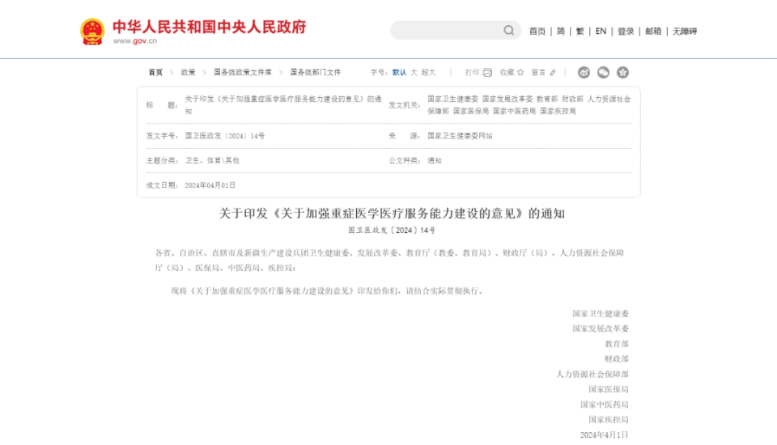Image resolution: width=777 pixels, height=445 pixels.
Task: Click the search magnifier icon
Action: (508, 31)
